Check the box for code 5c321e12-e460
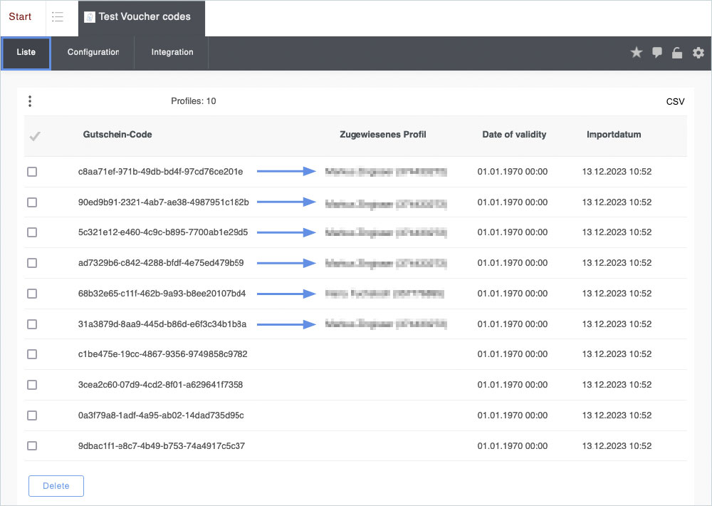Image resolution: width=712 pixels, height=506 pixels. coord(32,232)
